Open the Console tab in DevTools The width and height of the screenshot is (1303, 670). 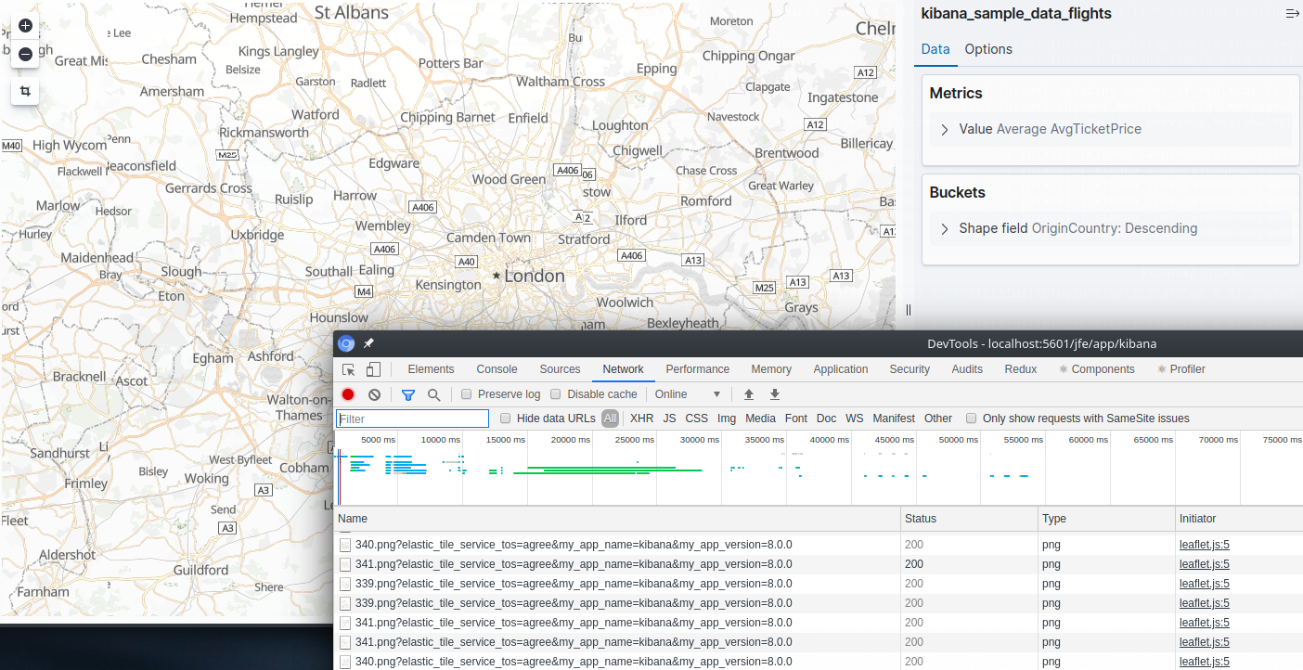click(497, 369)
